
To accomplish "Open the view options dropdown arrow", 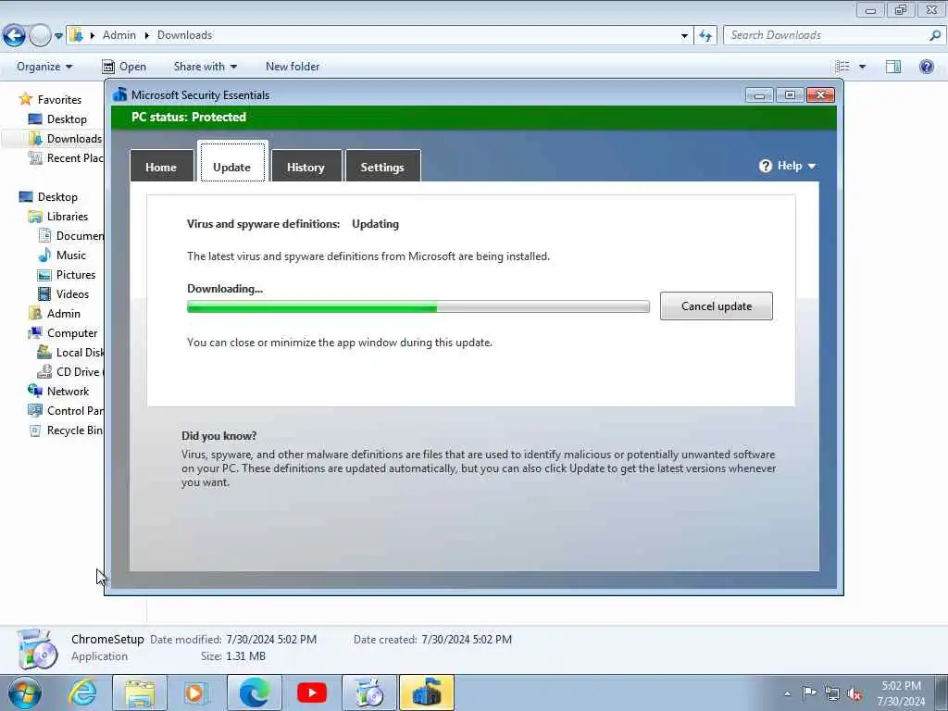I will pyautogui.click(x=862, y=67).
